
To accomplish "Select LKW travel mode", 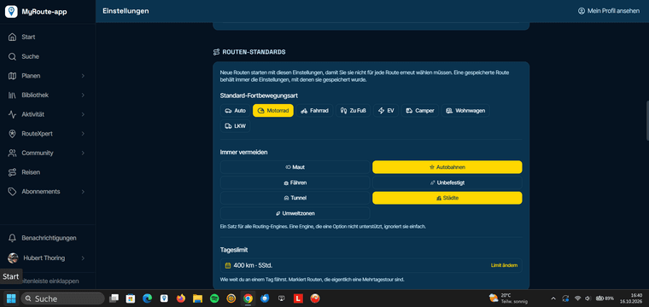I will [x=235, y=126].
